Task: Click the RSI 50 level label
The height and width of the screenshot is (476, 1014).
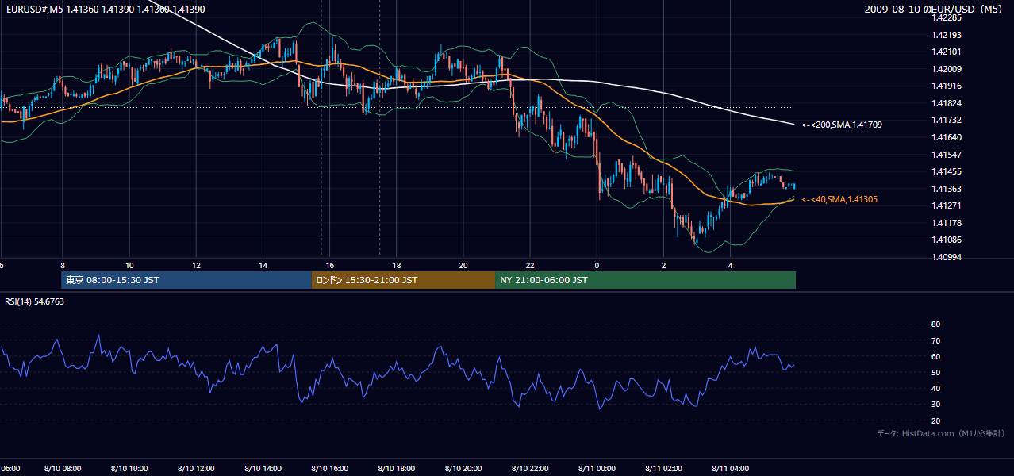Action: [935, 372]
